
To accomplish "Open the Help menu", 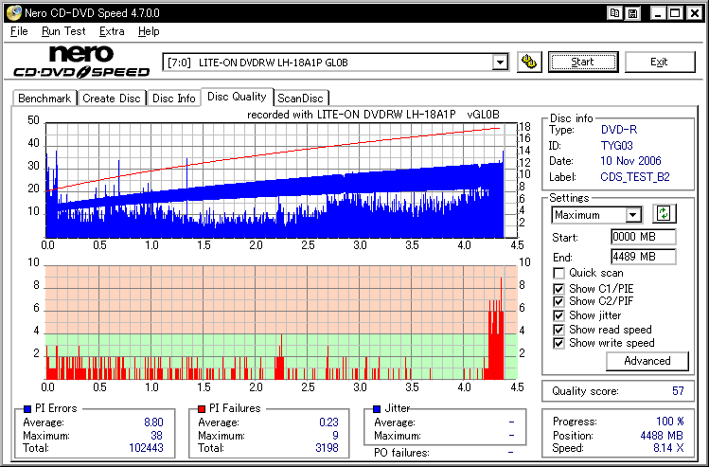I will pyautogui.click(x=149, y=31).
